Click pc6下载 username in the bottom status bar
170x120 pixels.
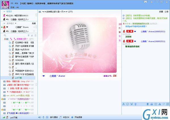pyautogui.click(x=14, y=117)
